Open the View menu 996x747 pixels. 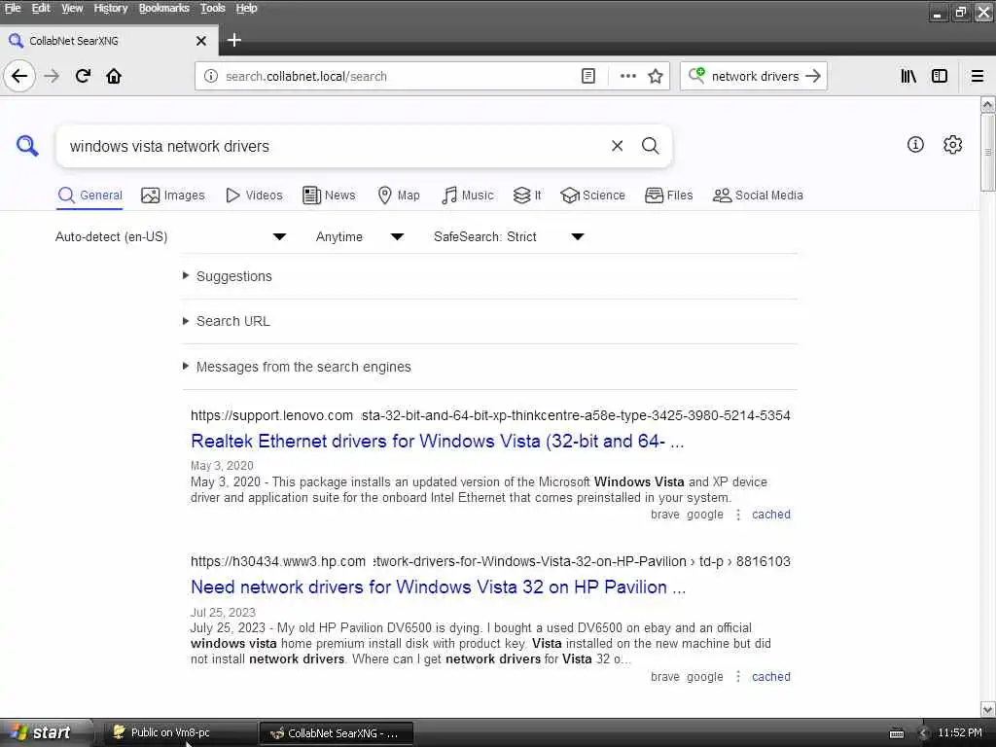pyautogui.click(x=72, y=8)
